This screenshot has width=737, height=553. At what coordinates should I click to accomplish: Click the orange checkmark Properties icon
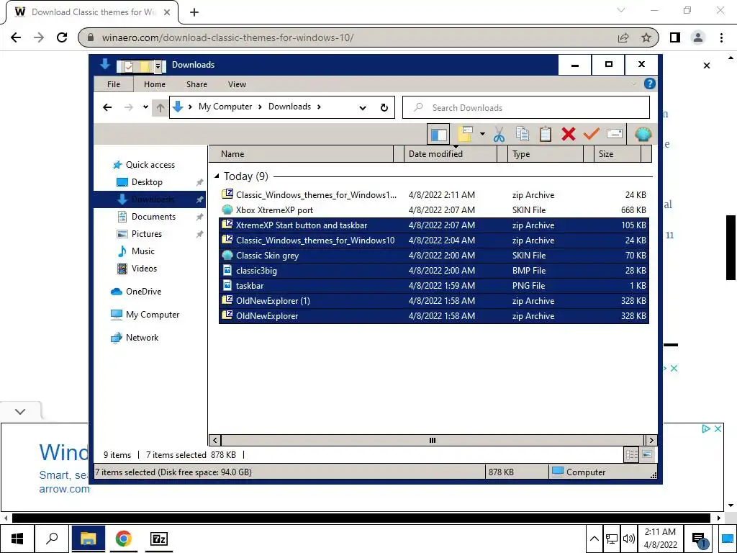tap(591, 135)
